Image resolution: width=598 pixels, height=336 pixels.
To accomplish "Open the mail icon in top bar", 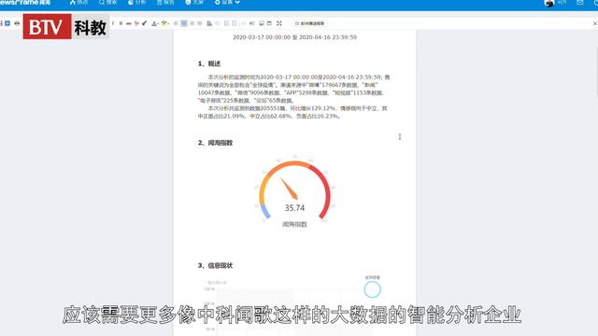I will [579, 2].
